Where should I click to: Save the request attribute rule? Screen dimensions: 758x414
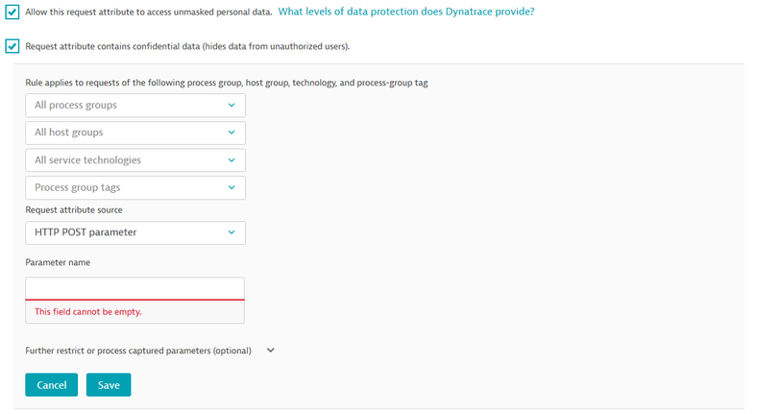coord(109,385)
